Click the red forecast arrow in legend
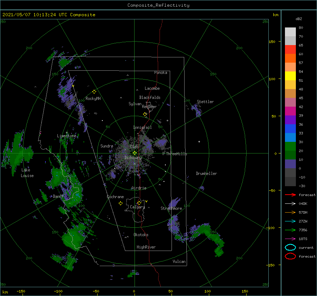The height and width of the screenshot is (296, 317). pyautogui.click(x=290, y=195)
